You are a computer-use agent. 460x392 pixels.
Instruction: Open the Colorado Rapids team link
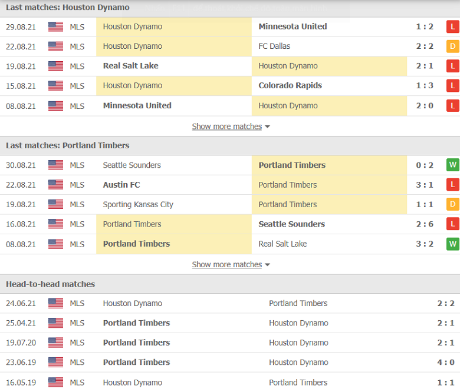click(290, 85)
